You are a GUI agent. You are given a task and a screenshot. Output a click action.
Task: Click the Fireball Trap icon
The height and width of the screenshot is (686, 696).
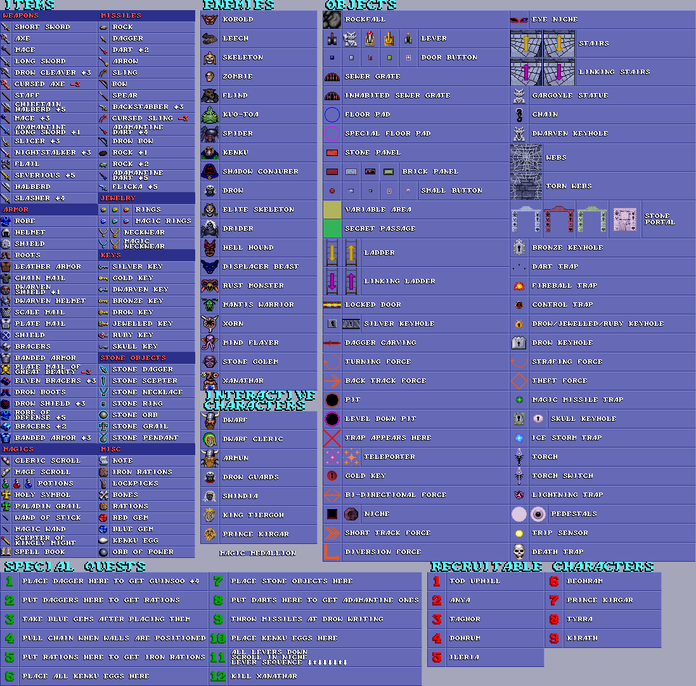519,286
